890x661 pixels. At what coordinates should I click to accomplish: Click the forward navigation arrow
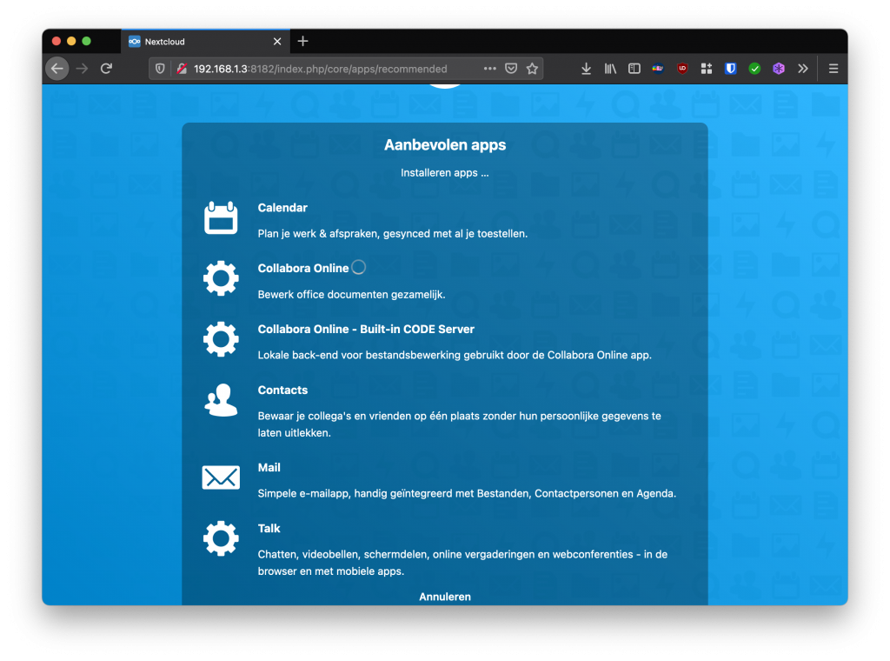click(83, 69)
